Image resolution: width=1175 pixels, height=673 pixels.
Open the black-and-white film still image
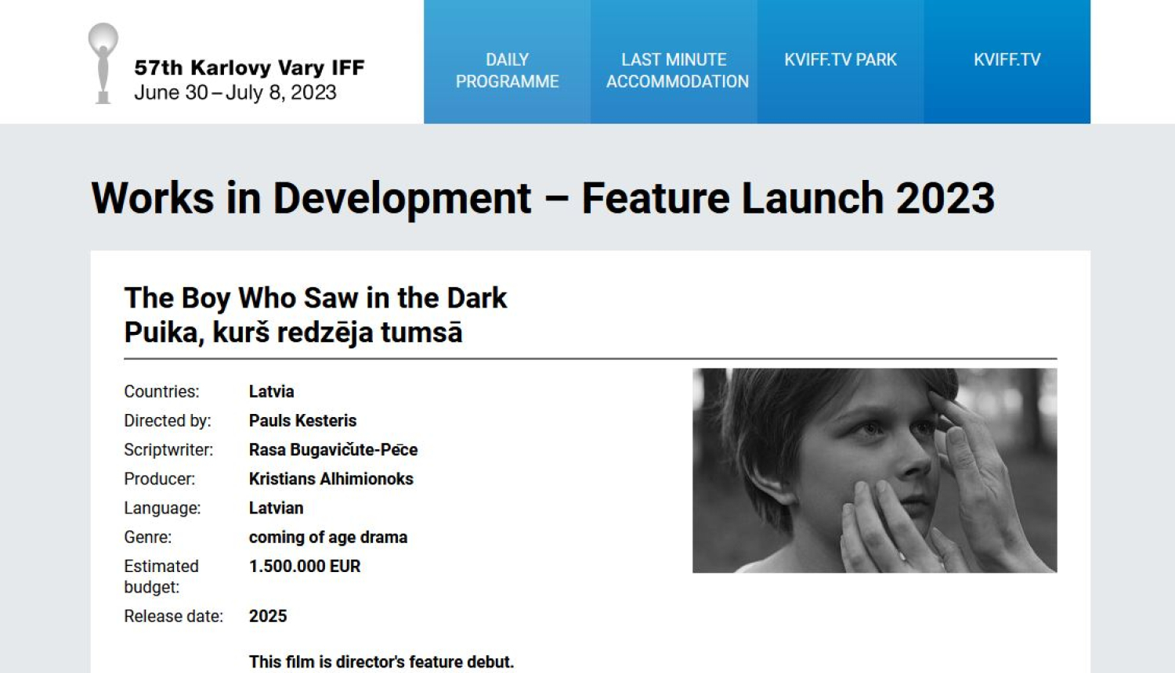click(874, 470)
